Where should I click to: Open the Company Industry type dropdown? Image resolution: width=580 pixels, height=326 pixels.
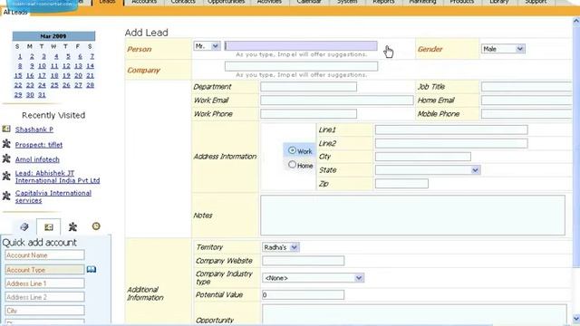tap(313, 278)
